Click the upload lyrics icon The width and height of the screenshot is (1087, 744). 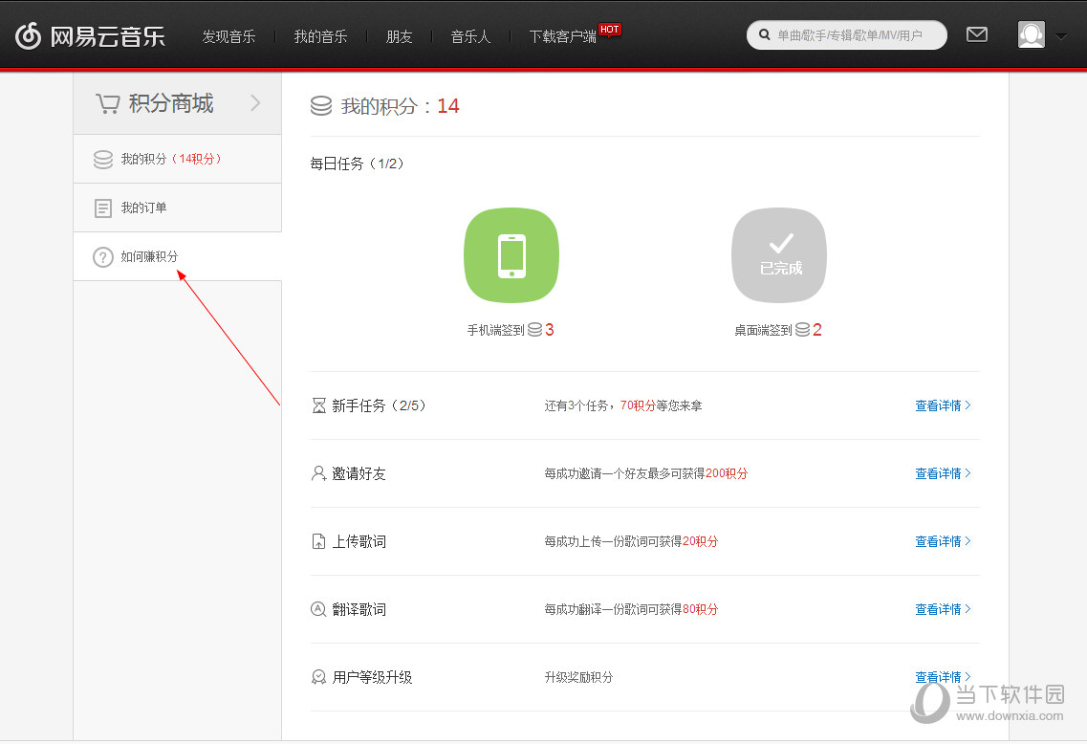(318, 540)
